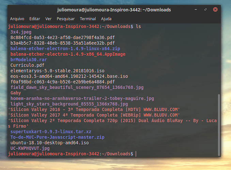231x170 pixels.
Task: Maximize the terminal window
Action: point(205,10)
